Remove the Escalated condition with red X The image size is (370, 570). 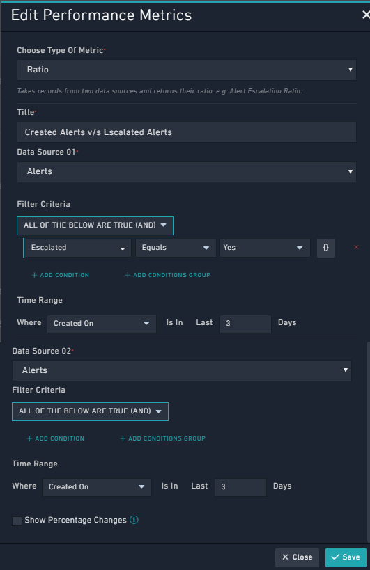356,247
